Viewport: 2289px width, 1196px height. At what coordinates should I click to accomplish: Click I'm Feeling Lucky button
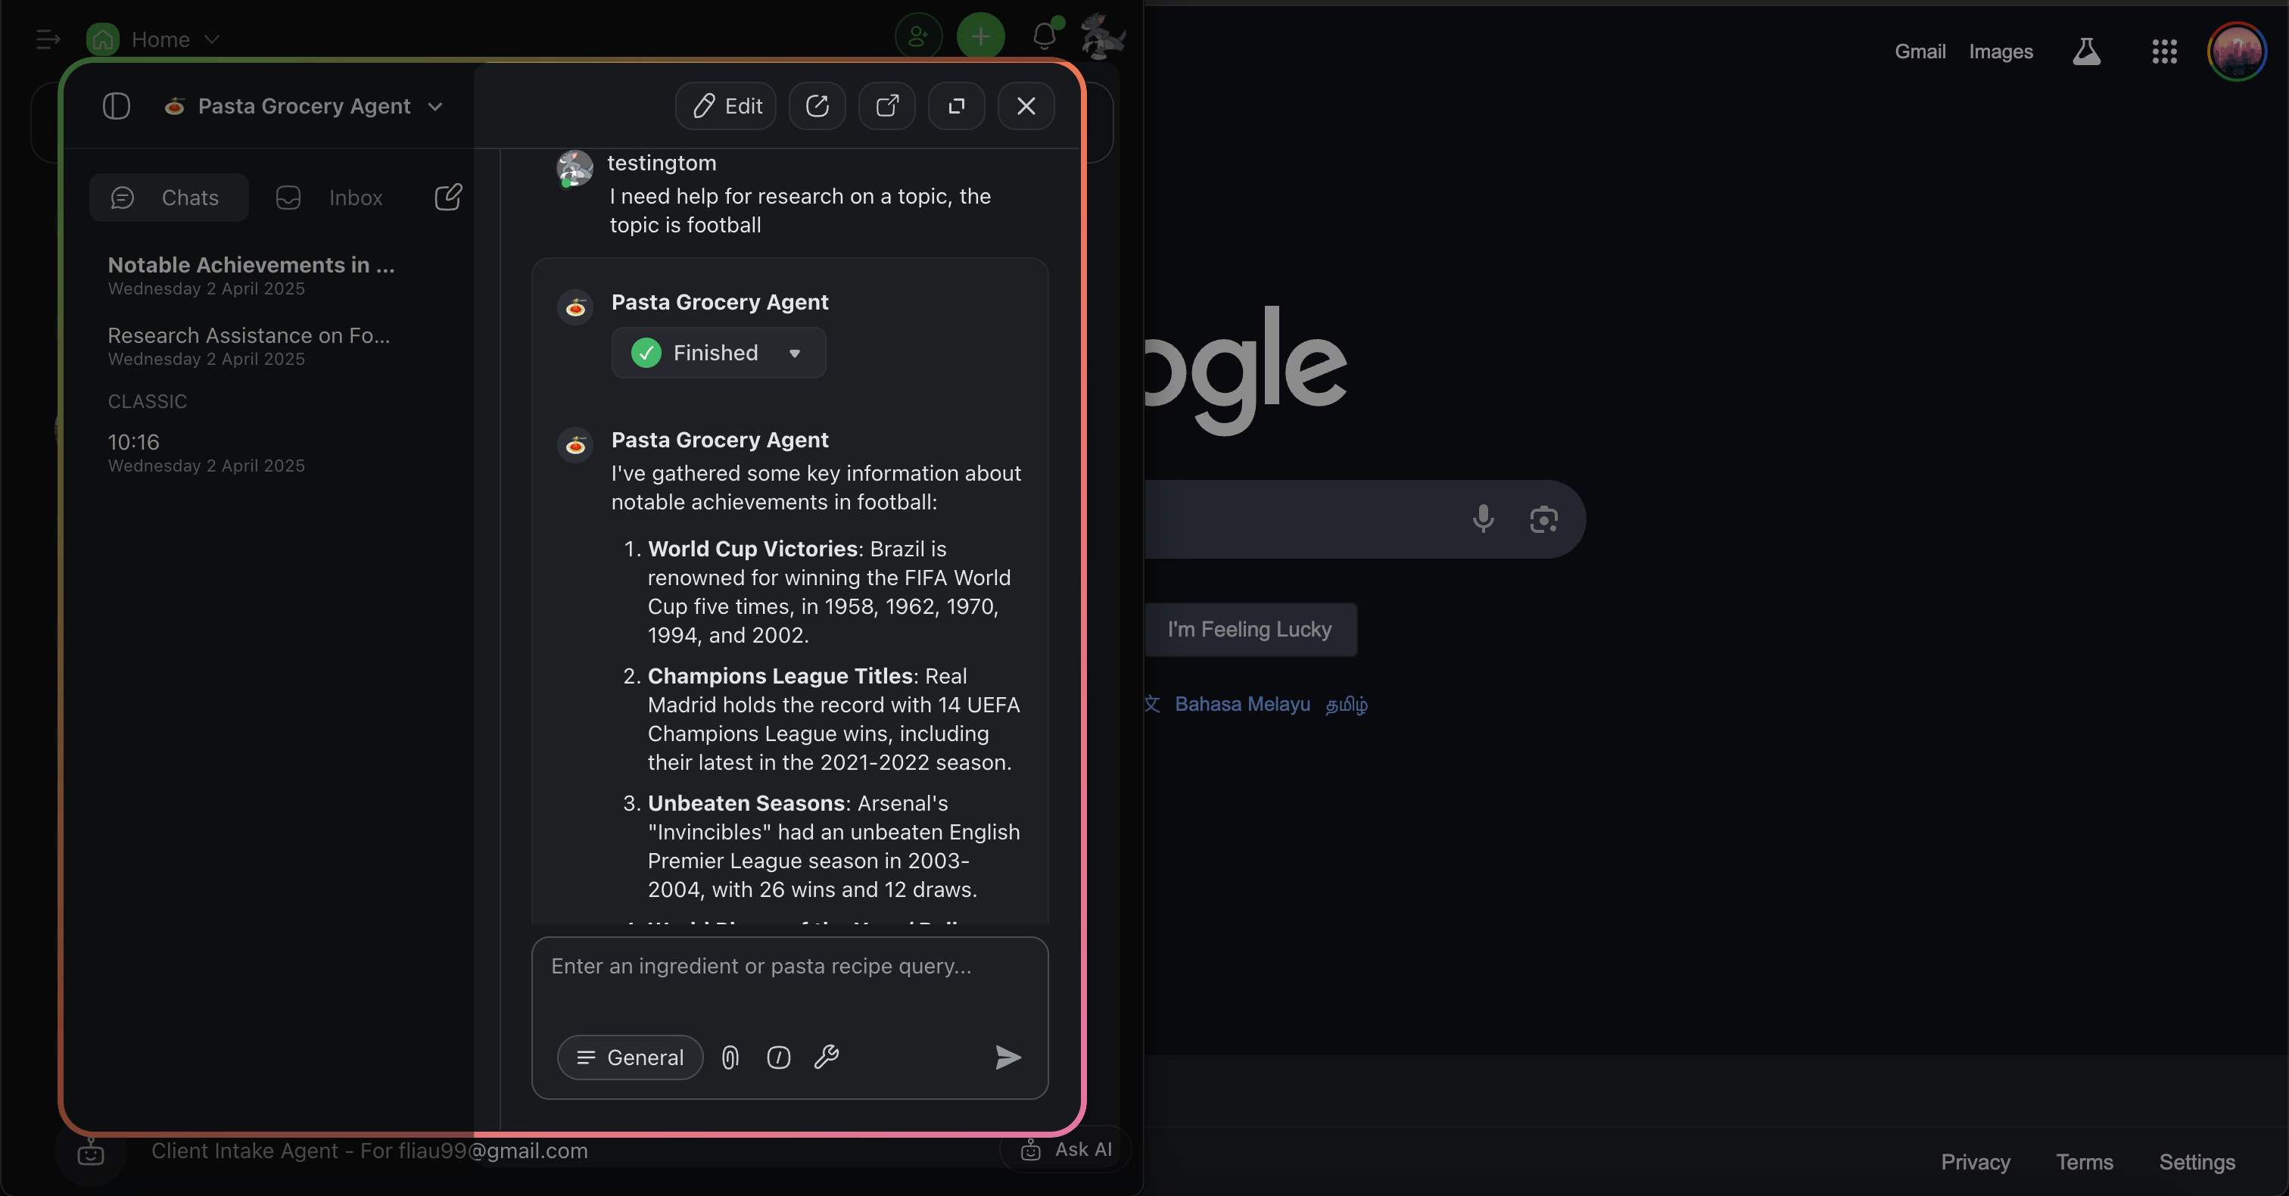click(x=1250, y=629)
